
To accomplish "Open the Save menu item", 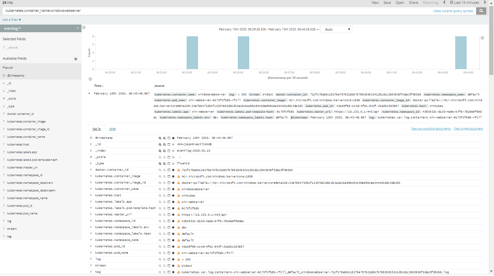I will pos(387,3).
